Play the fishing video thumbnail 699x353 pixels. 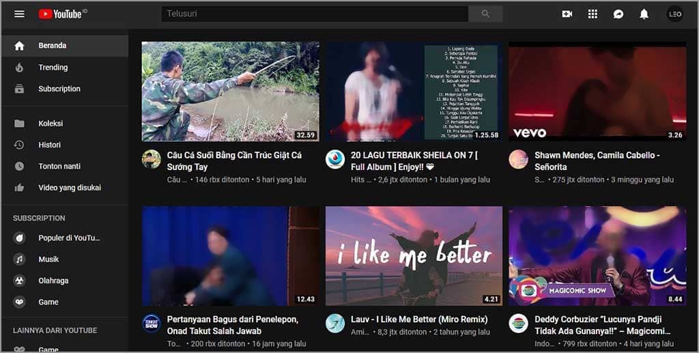[231, 91]
